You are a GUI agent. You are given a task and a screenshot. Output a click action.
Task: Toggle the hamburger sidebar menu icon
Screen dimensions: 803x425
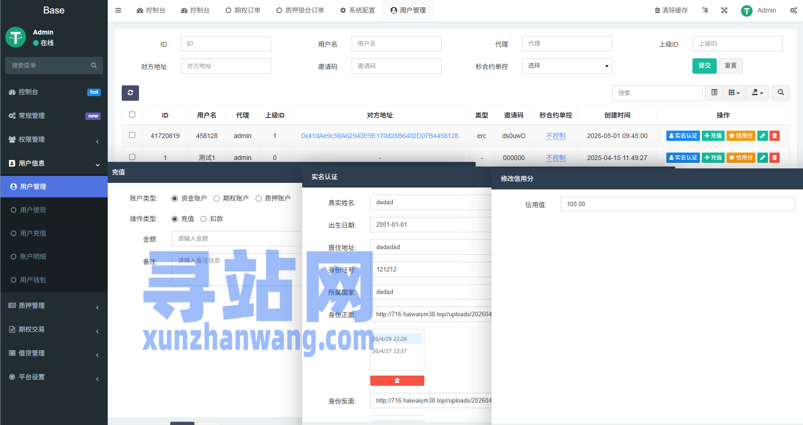[x=118, y=10]
